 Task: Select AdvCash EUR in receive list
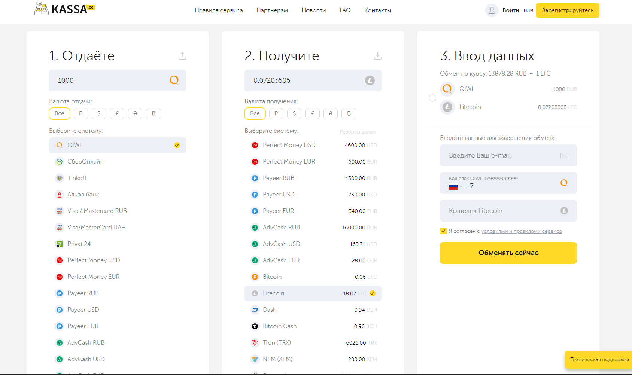click(x=313, y=260)
